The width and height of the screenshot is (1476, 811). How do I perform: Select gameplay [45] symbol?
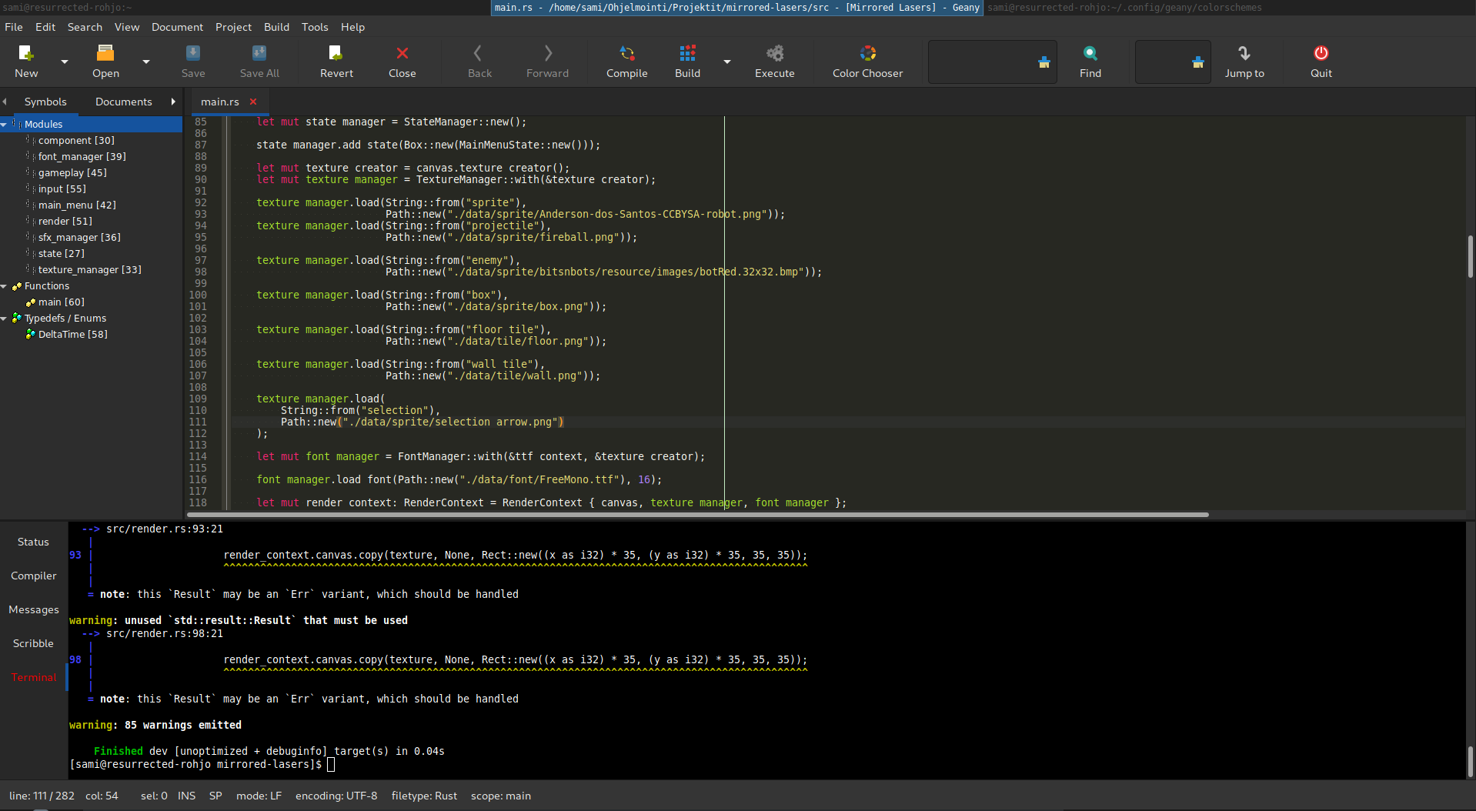(x=72, y=172)
